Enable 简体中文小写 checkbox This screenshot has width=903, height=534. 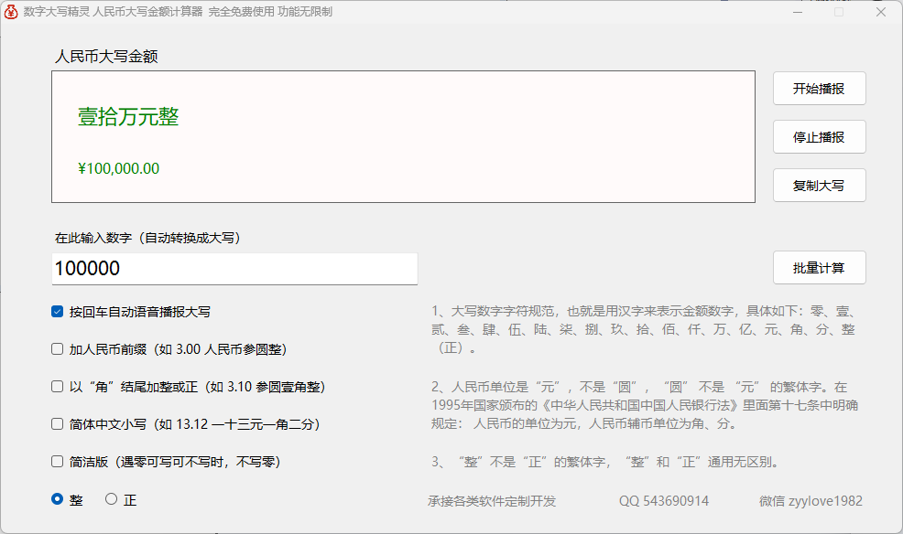[57, 423]
